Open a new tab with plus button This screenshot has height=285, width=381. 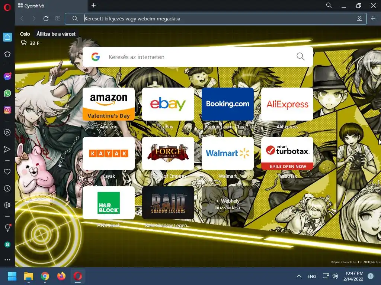pos(93,5)
